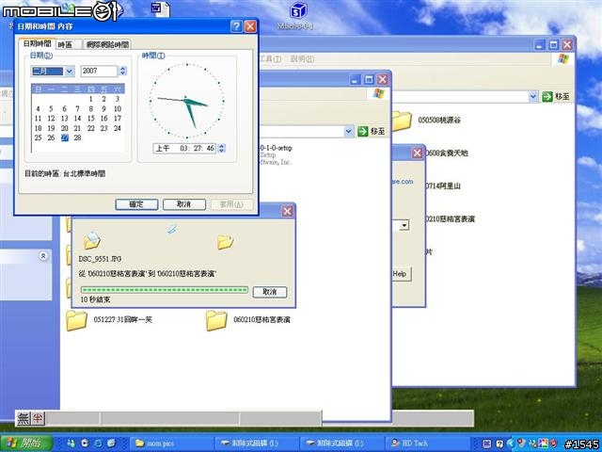Select day 28 on the calendar

77,137
